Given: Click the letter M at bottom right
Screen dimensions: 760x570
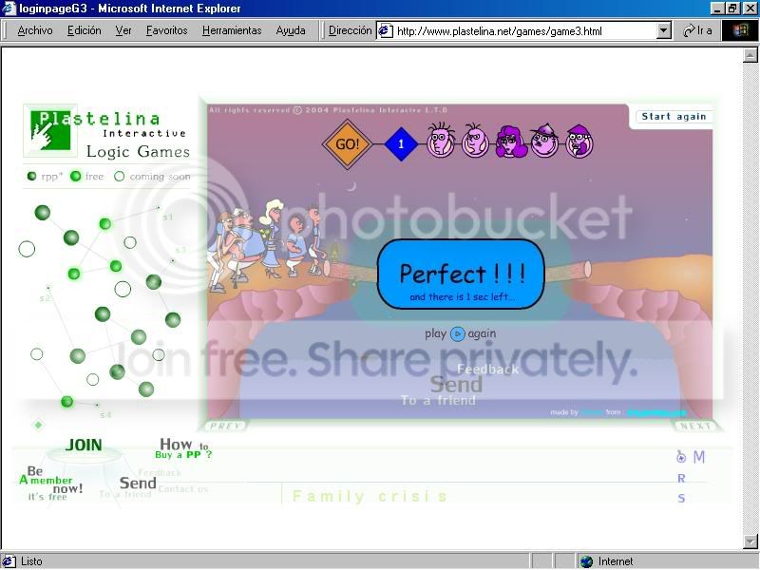Looking at the screenshot, I should pos(698,457).
